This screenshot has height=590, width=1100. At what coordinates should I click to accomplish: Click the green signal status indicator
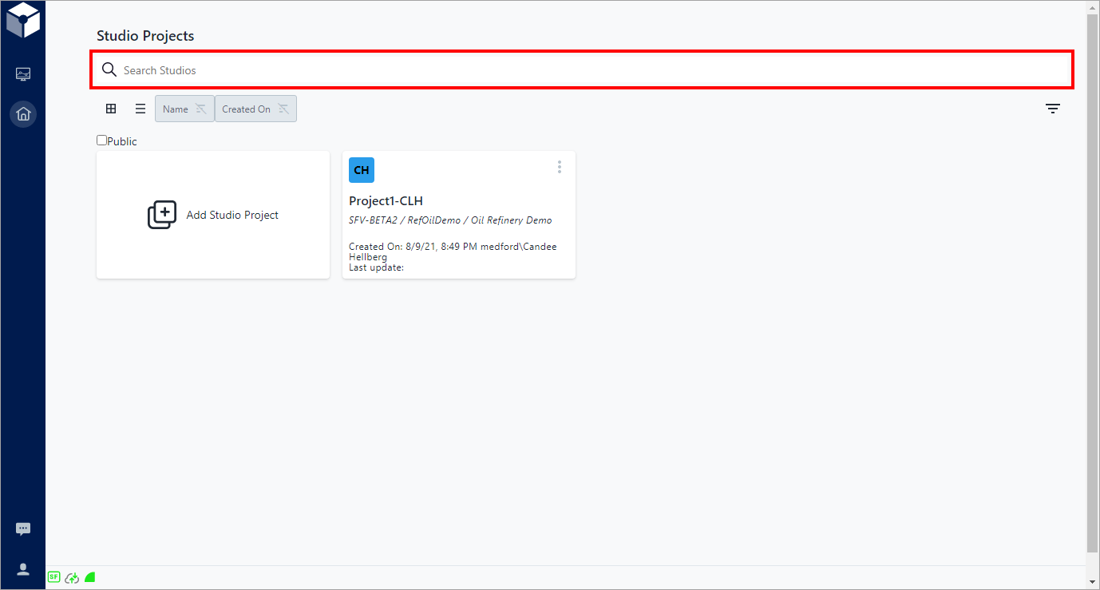(x=90, y=577)
